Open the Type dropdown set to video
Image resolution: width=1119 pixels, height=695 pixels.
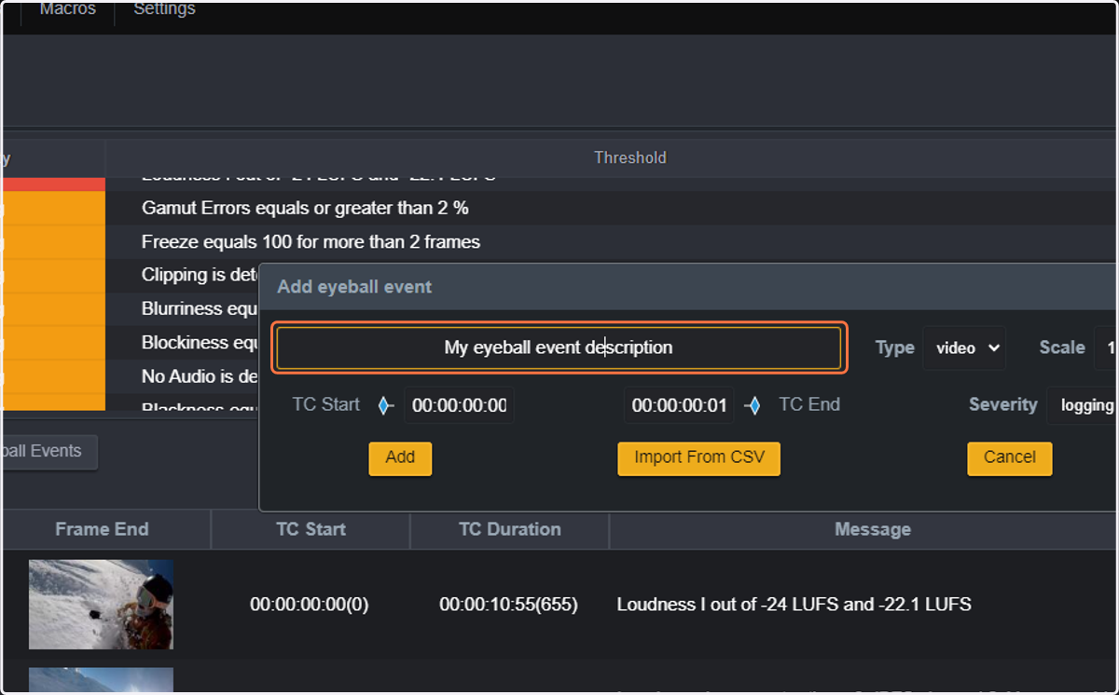pyautogui.click(x=964, y=347)
